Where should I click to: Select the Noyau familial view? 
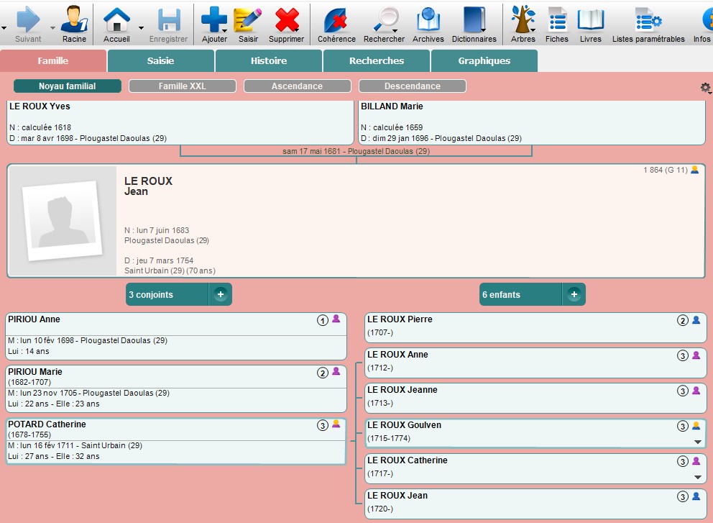67,86
